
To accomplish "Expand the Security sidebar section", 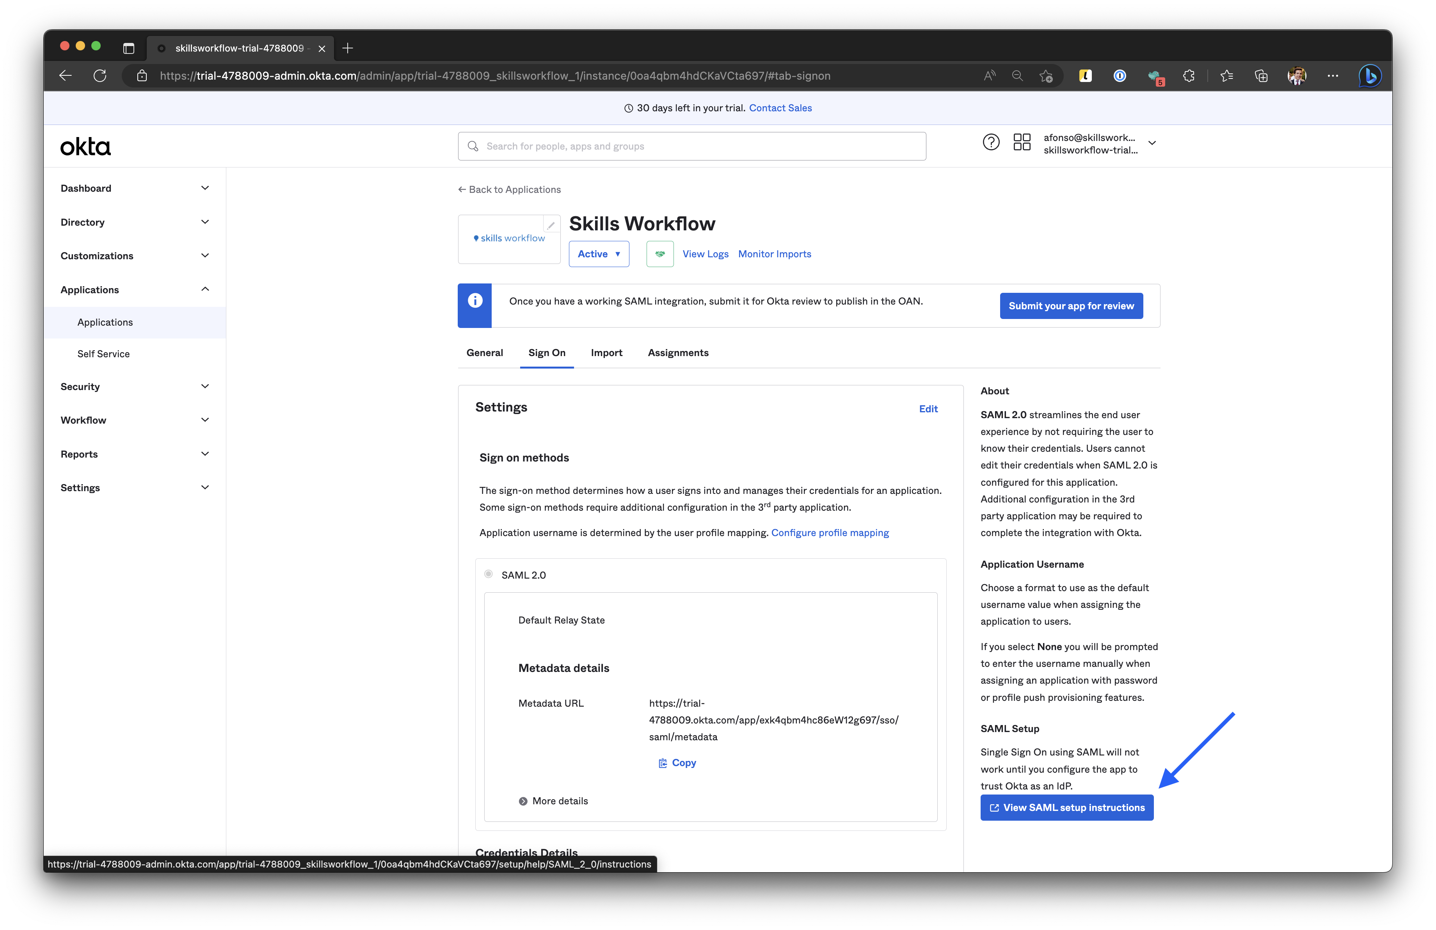I will (135, 386).
